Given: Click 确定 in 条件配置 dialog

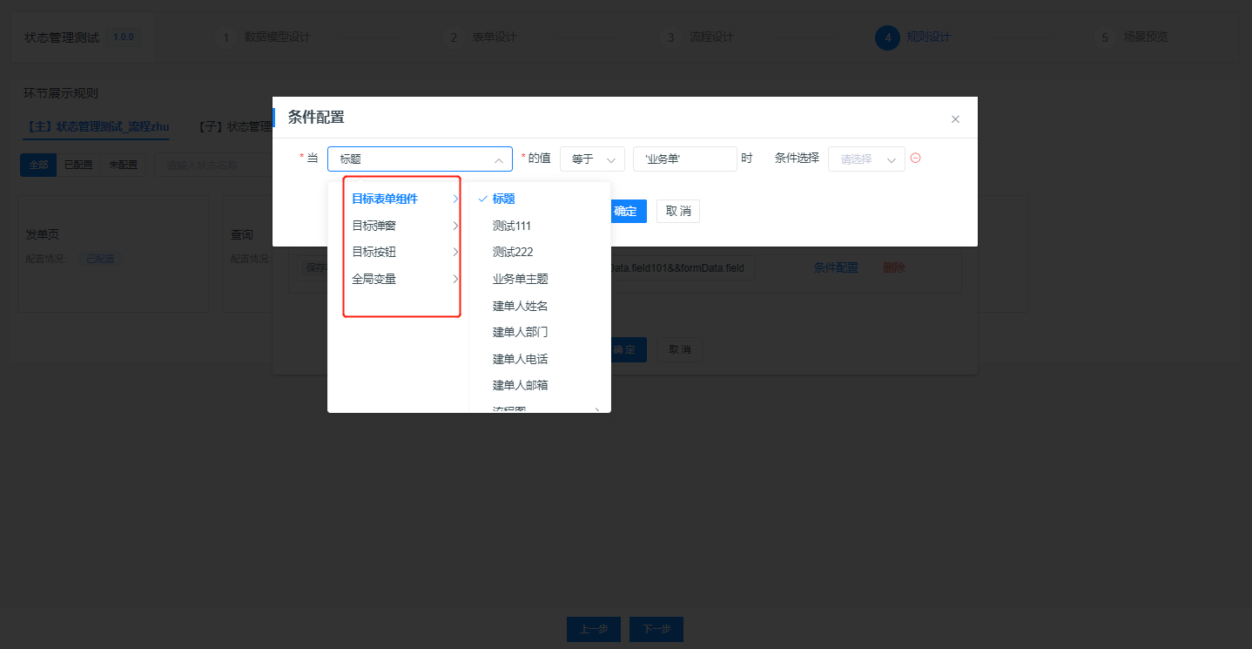Looking at the screenshot, I should pos(628,212).
